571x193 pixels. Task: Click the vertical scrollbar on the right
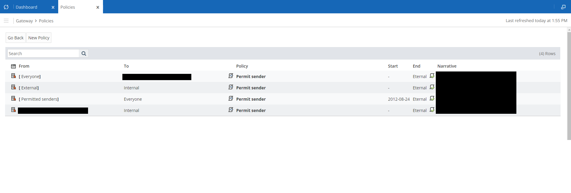coord(569,86)
